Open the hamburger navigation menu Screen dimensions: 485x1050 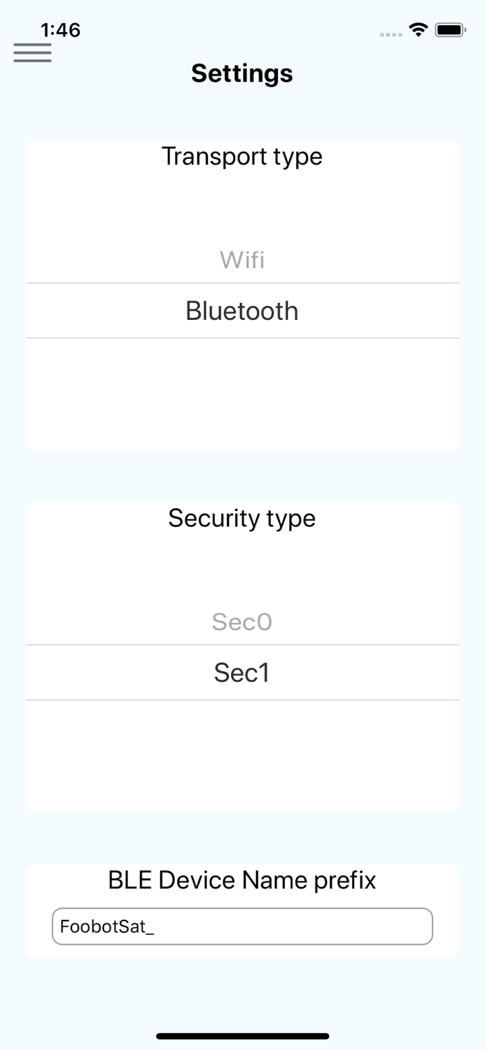tap(32, 52)
